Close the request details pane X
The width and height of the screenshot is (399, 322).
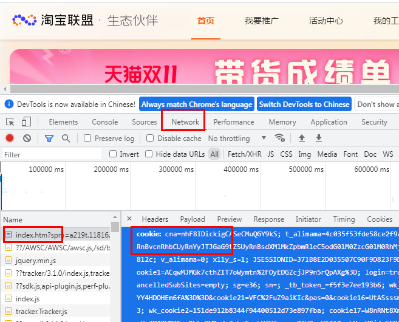coord(129,219)
